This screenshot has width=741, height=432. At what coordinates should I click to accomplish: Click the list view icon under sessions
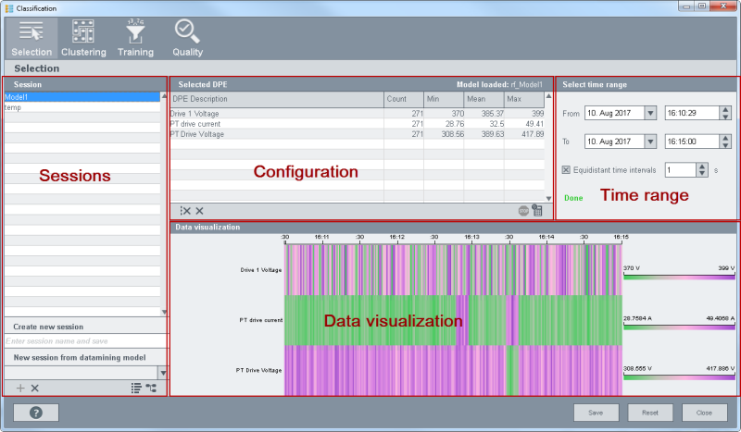point(135,389)
